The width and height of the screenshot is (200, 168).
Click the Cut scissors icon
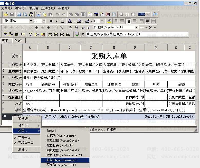[39, 14]
